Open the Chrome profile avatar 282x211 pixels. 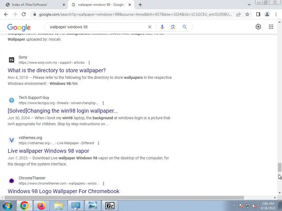click(267, 14)
